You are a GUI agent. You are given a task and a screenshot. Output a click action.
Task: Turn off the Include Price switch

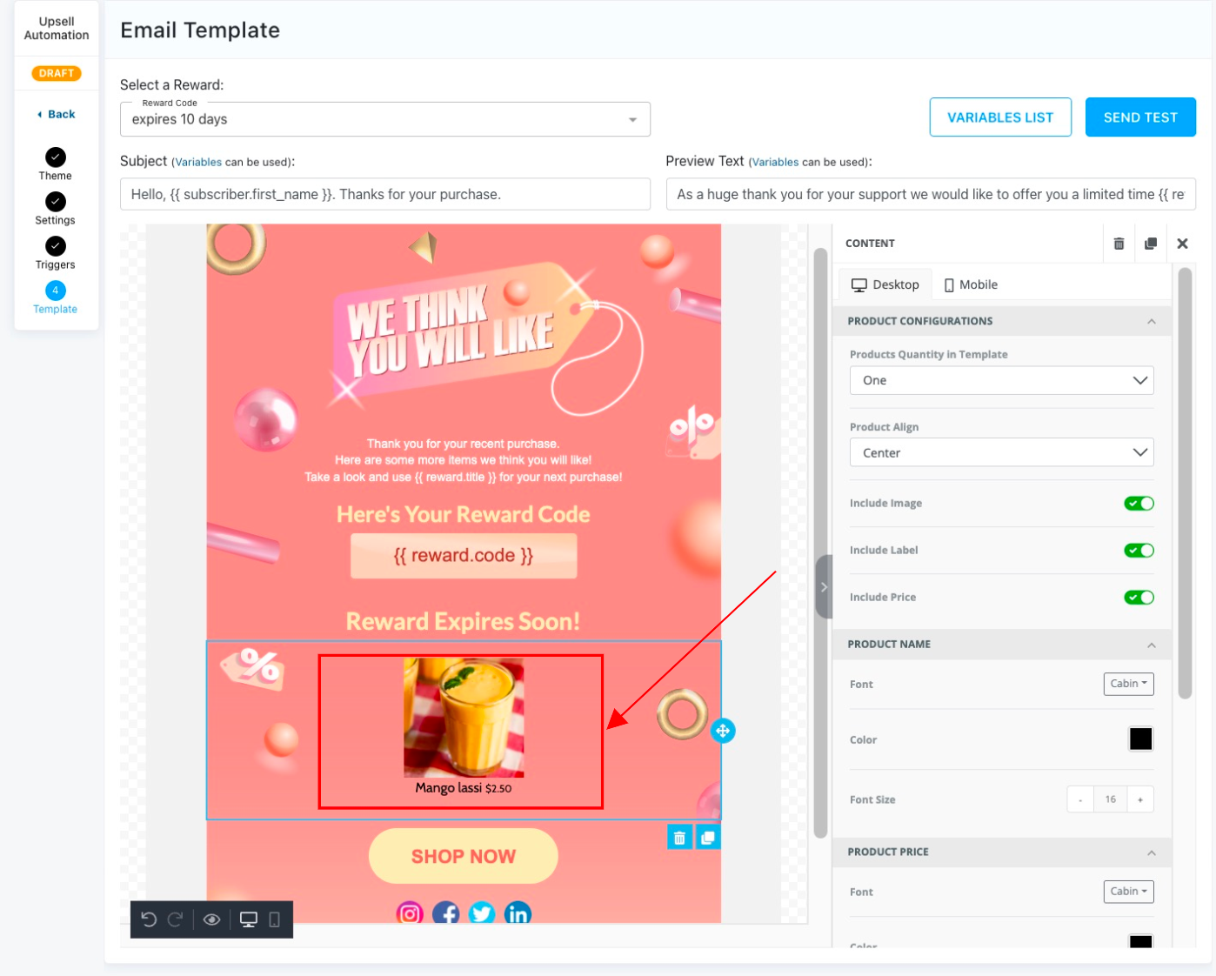coord(1139,598)
